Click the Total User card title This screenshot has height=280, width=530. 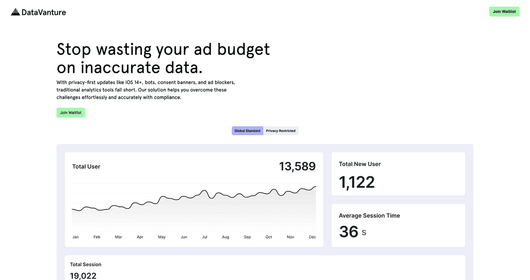click(x=86, y=166)
